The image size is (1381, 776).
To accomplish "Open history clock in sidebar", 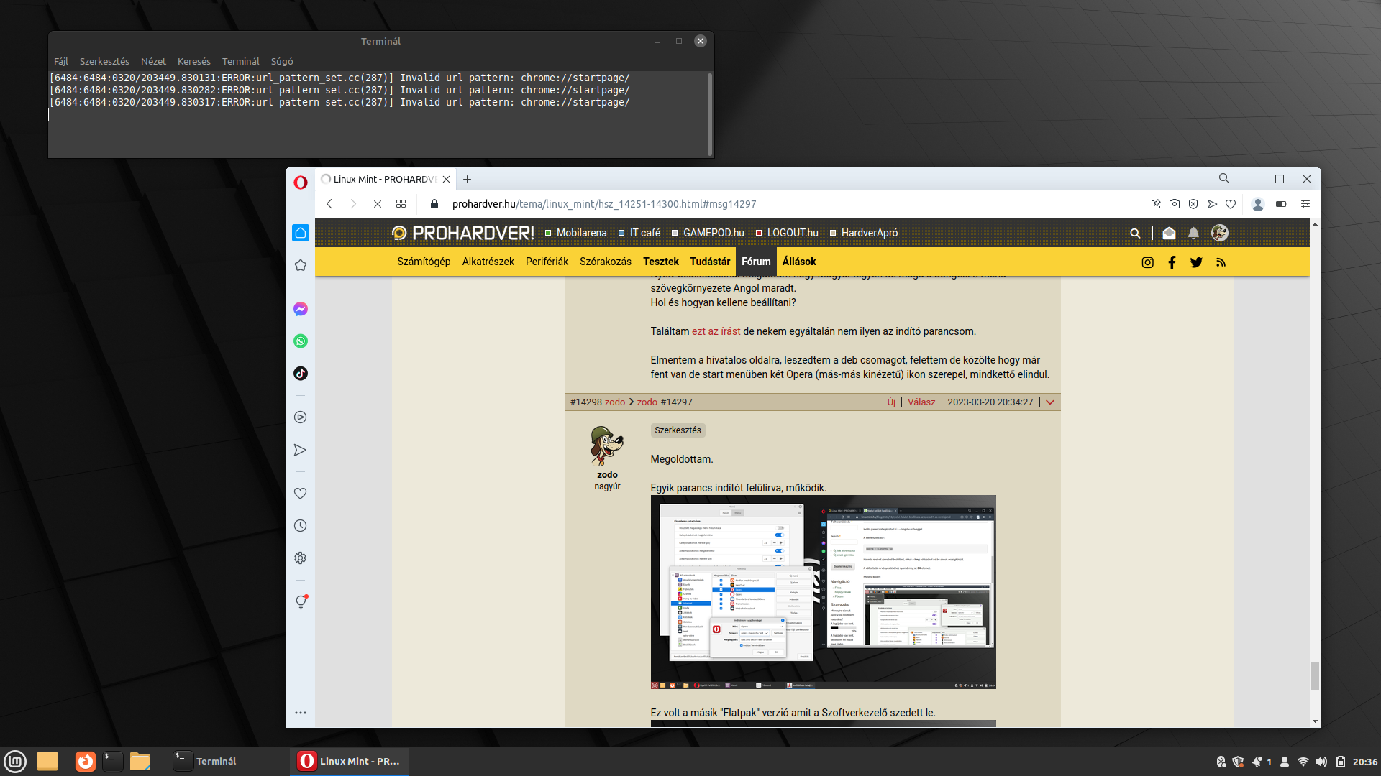I will (x=301, y=526).
